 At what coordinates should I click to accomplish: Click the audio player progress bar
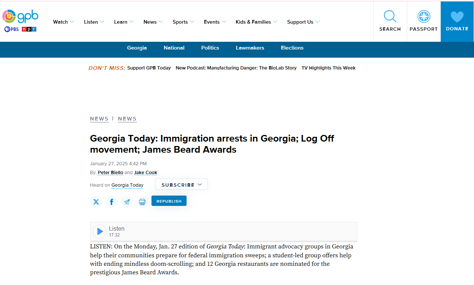point(224,241)
